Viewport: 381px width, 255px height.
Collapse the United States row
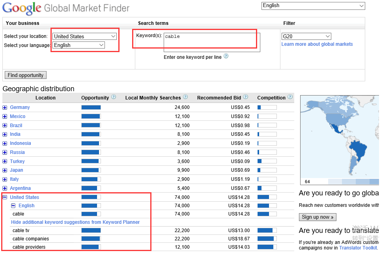[5, 197]
